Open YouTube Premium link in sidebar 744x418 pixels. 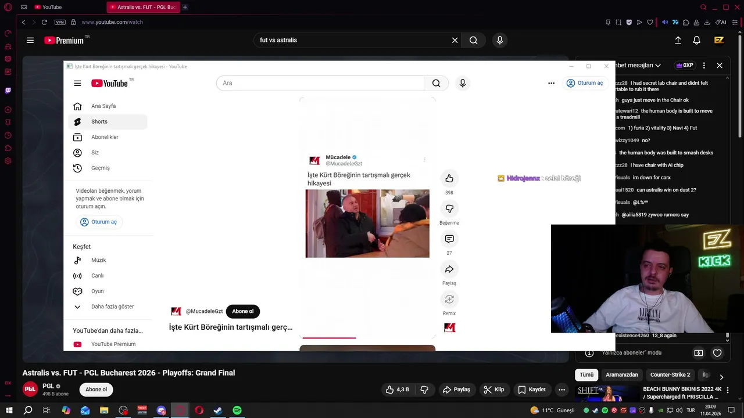[108, 344]
